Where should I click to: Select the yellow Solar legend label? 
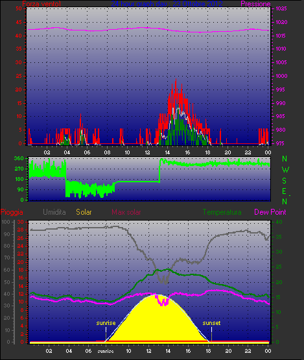click(x=84, y=212)
